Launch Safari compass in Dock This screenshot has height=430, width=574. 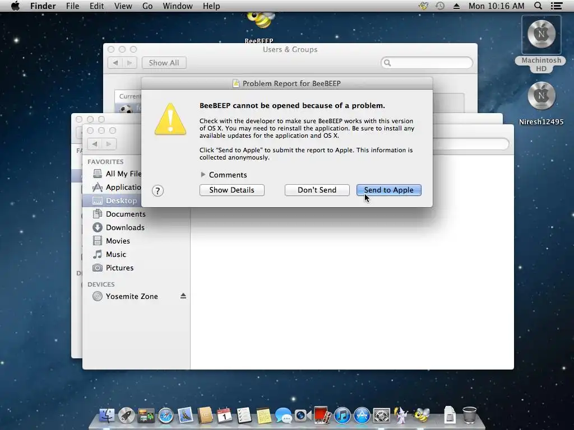(x=166, y=416)
